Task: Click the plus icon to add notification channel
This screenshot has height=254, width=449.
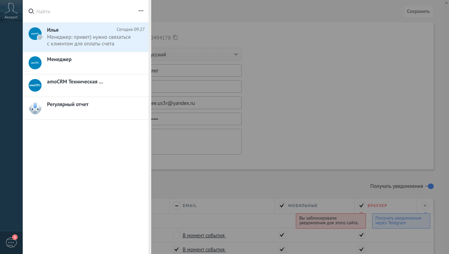Action: click(x=425, y=205)
